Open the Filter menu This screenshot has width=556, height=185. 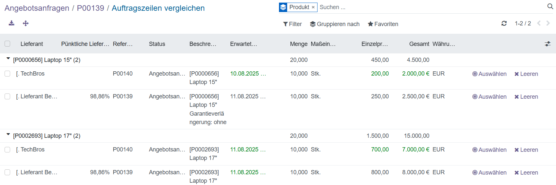click(292, 24)
